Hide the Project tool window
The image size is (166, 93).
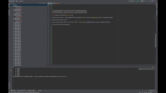coord(46,3)
